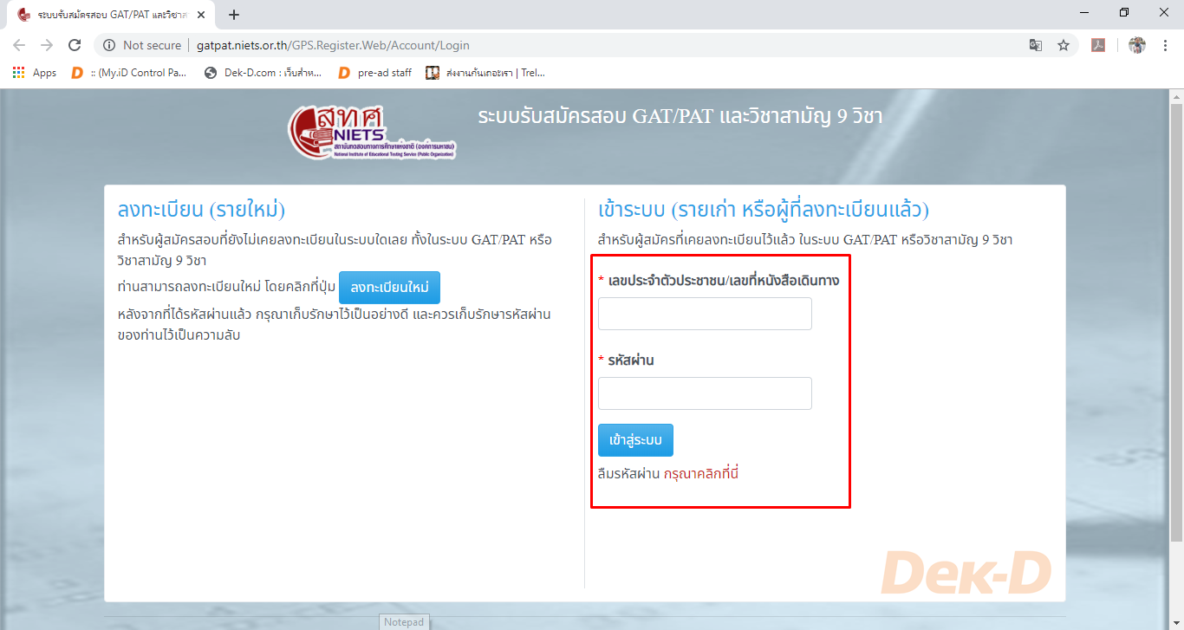The width and height of the screenshot is (1184, 630).
Task: Bookmark this page with the star icon
Action: coord(1064,45)
